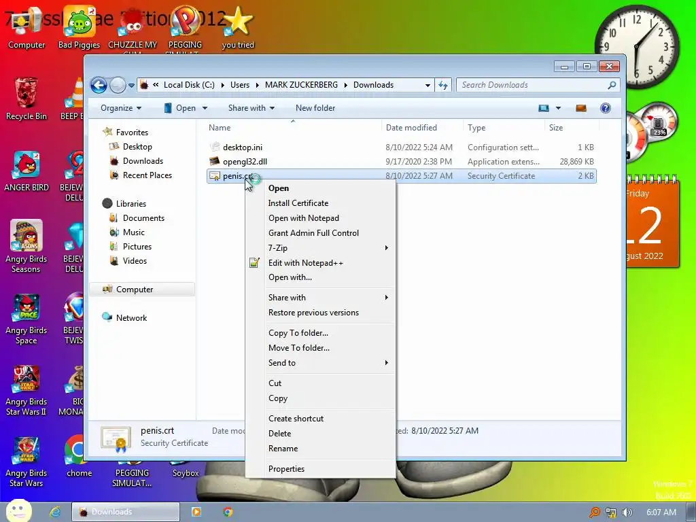Select Favorites in the navigation pane
Viewport: 696px width, 522px height.
(132, 133)
